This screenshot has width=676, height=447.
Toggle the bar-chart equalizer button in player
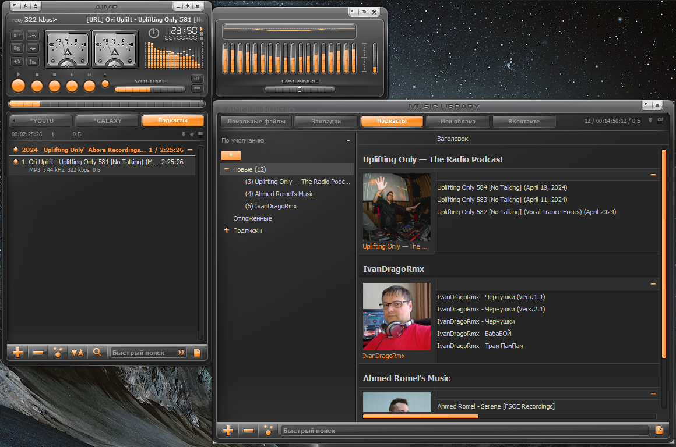(x=33, y=62)
